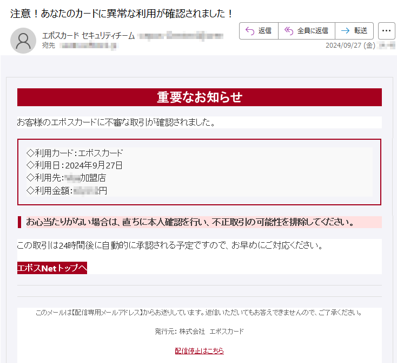Forward the email with 転送
Screen dimensions: 397x363
(354, 31)
